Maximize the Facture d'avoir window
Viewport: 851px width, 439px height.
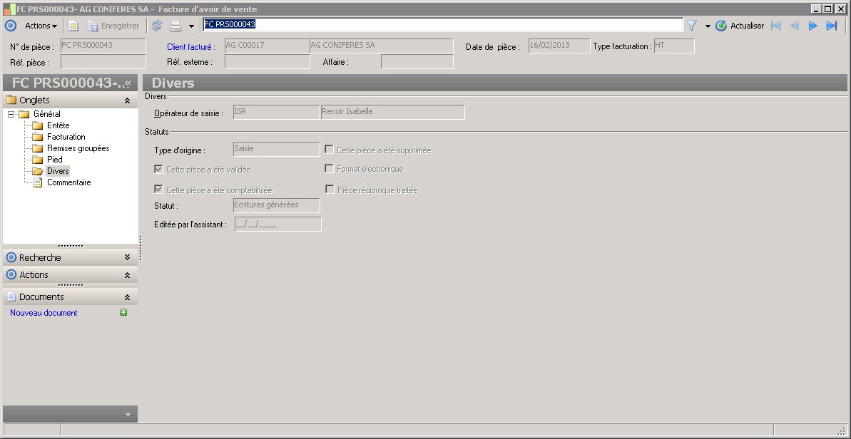pos(827,9)
